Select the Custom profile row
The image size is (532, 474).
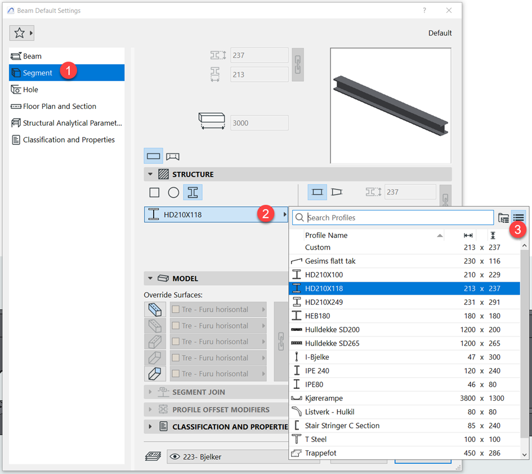click(404, 247)
